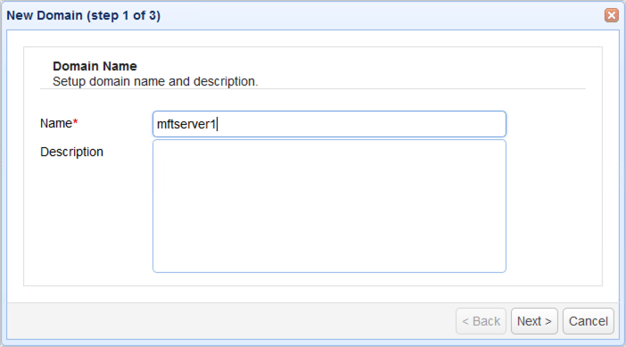The image size is (626, 347).
Task: Click the 'New Domain (step 1 of 3)' title
Action: tap(84, 15)
